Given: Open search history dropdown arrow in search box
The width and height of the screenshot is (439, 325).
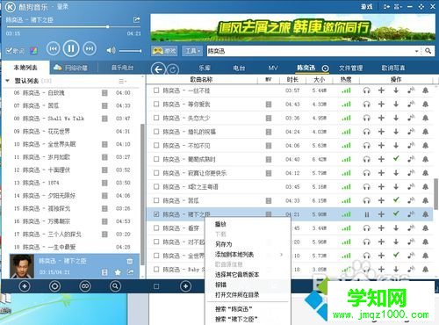Looking at the screenshot, I should point(416,51).
